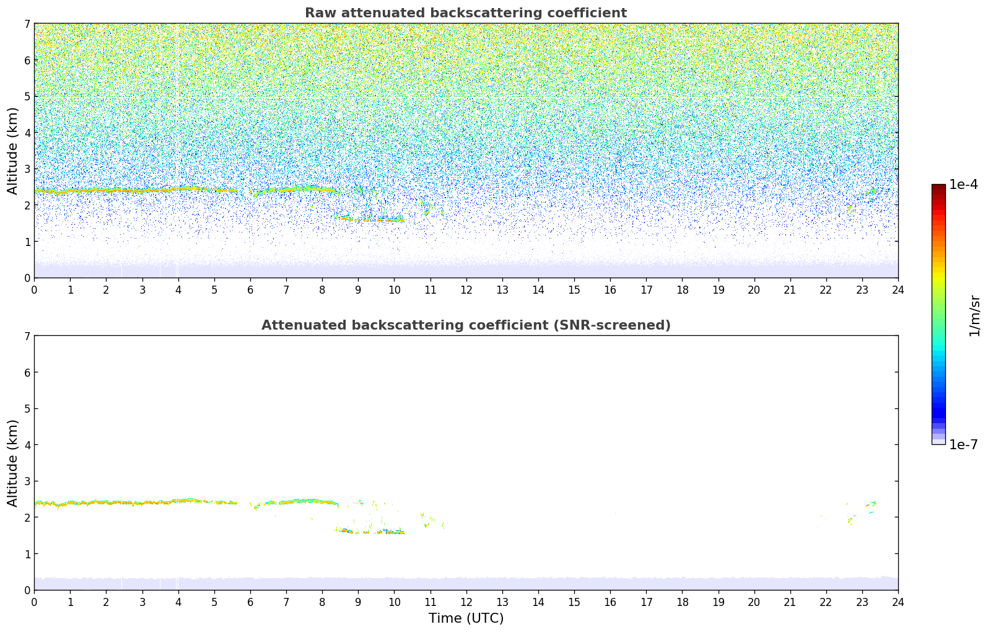The image size is (988, 632).
Task: Click the cloud layer at 2 UTC in lower plot
Action: tap(106, 502)
